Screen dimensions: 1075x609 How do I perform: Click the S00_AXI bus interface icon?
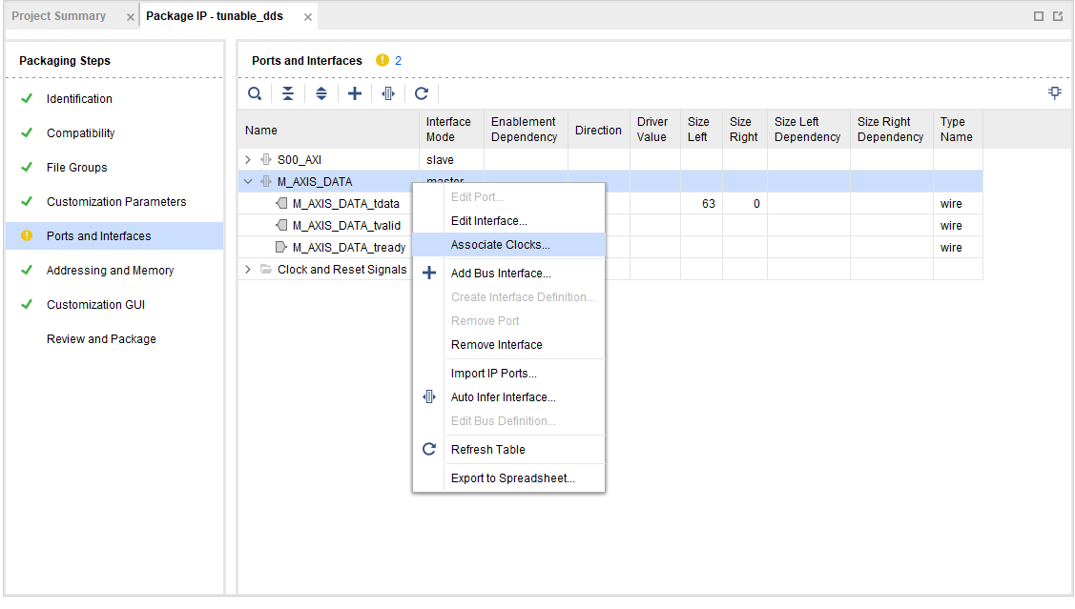click(266, 159)
